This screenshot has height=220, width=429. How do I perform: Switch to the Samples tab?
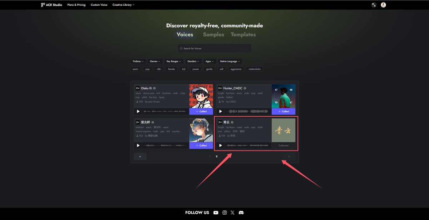tap(213, 35)
